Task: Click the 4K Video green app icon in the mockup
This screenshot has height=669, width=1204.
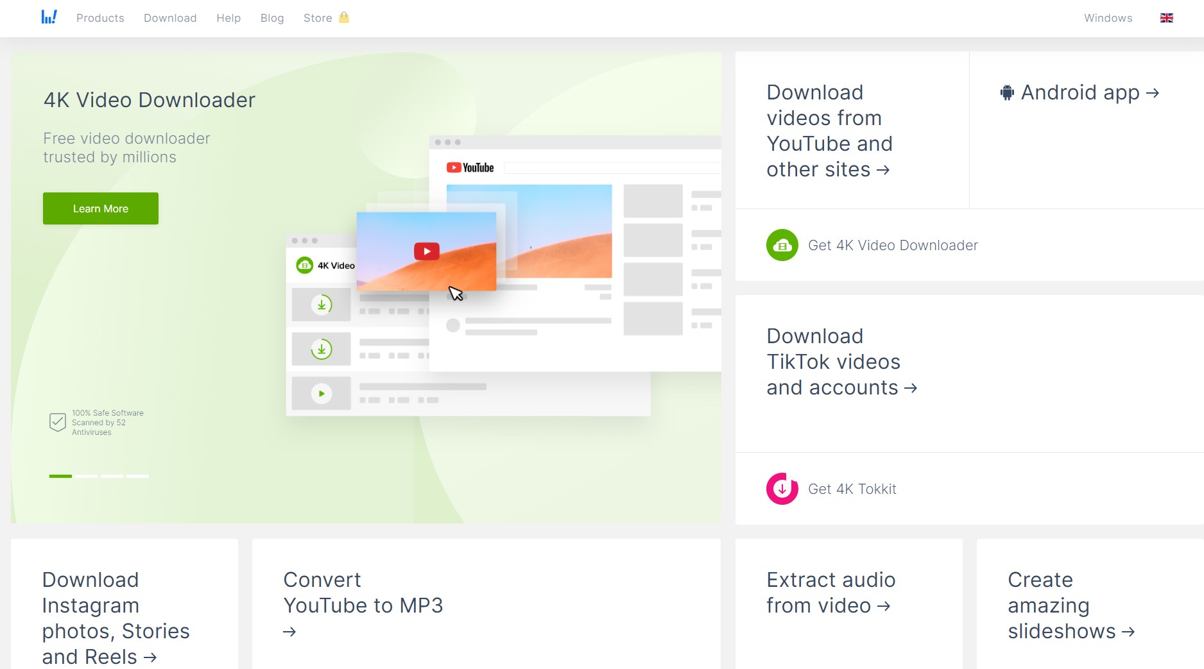Action: [x=304, y=265]
